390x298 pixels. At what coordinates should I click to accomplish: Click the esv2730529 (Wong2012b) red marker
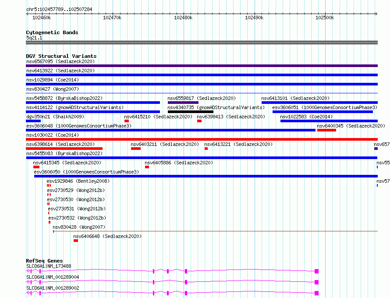pyautogui.click(x=49, y=195)
